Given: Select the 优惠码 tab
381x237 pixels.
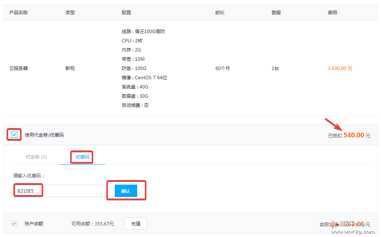Looking at the screenshot, I should 82,157.
